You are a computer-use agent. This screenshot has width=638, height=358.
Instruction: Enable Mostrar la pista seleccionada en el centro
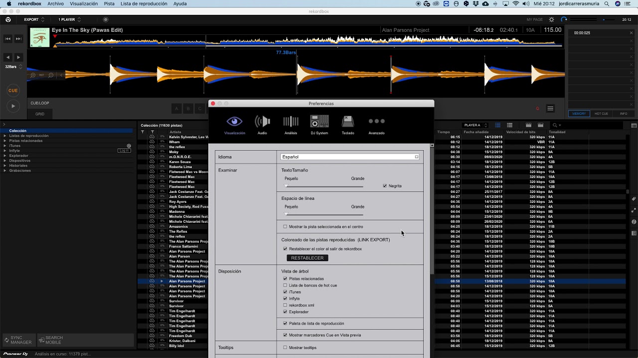pos(285,227)
